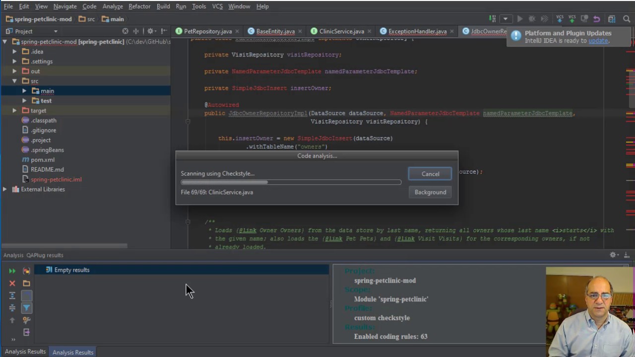635x357 pixels.
Task: Open the VCS menu
Action: 217,6
